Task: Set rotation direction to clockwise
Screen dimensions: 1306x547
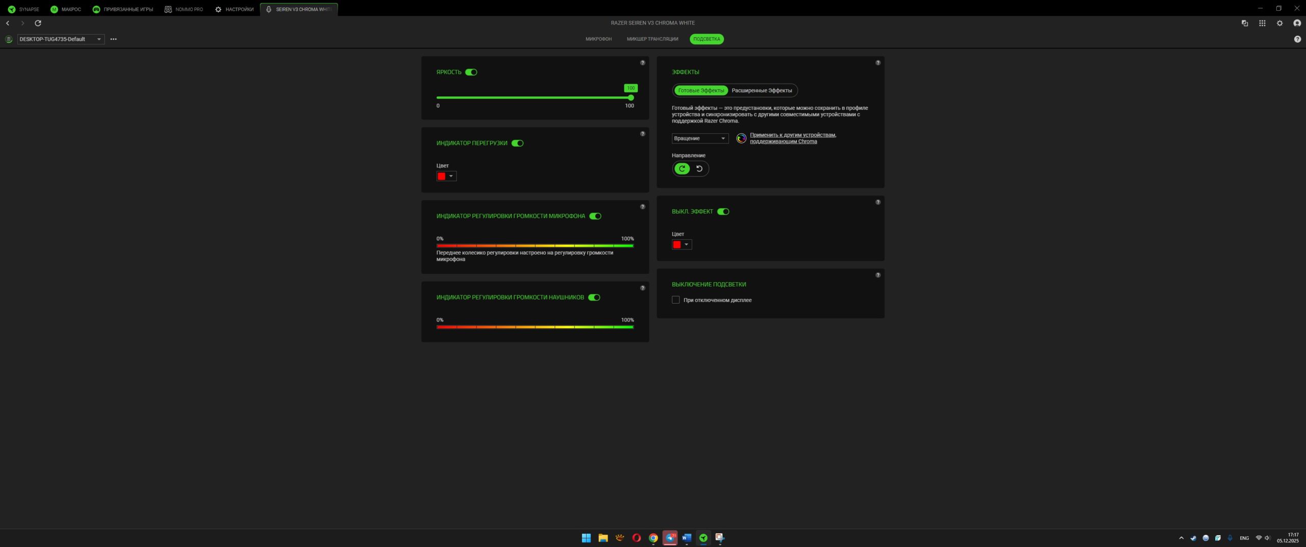Action: (x=682, y=168)
